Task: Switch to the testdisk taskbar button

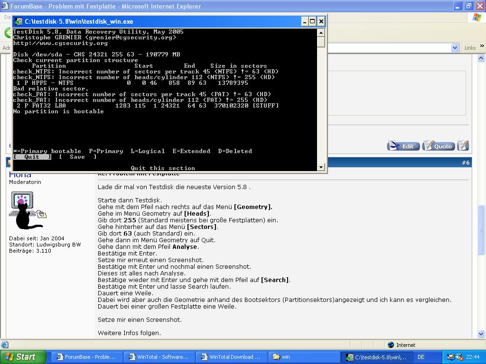Action: tap(376, 357)
